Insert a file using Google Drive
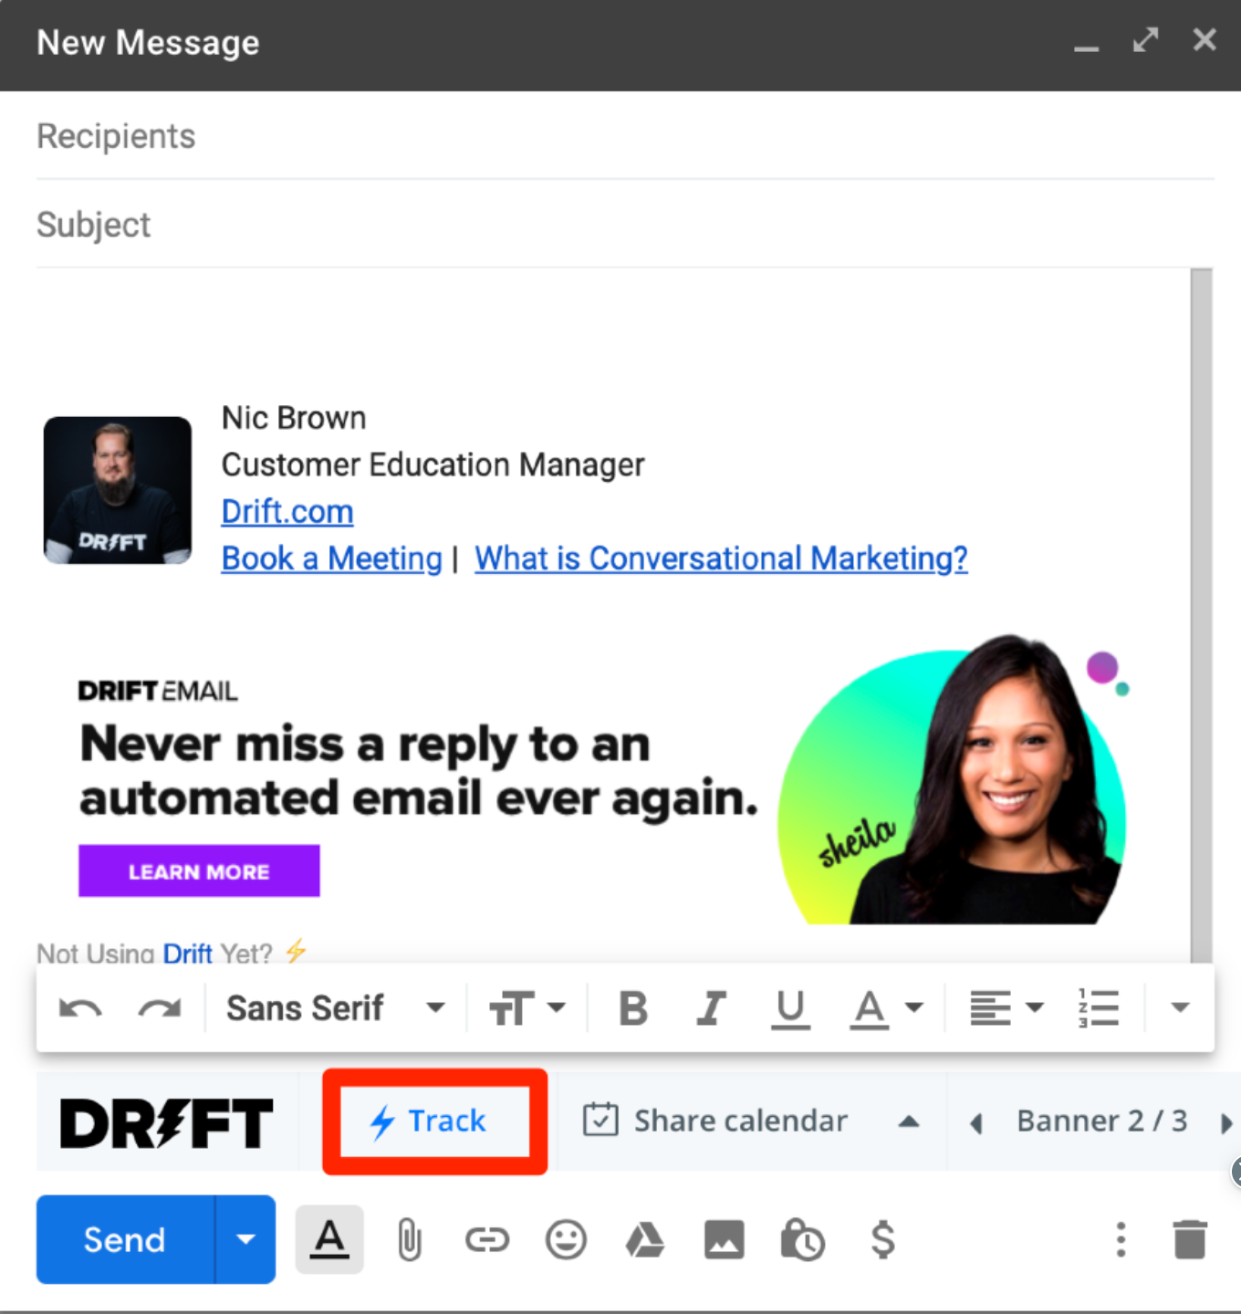The height and width of the screenshot is (1314, 1241). pyautogui.click(x=644, y=1240)
